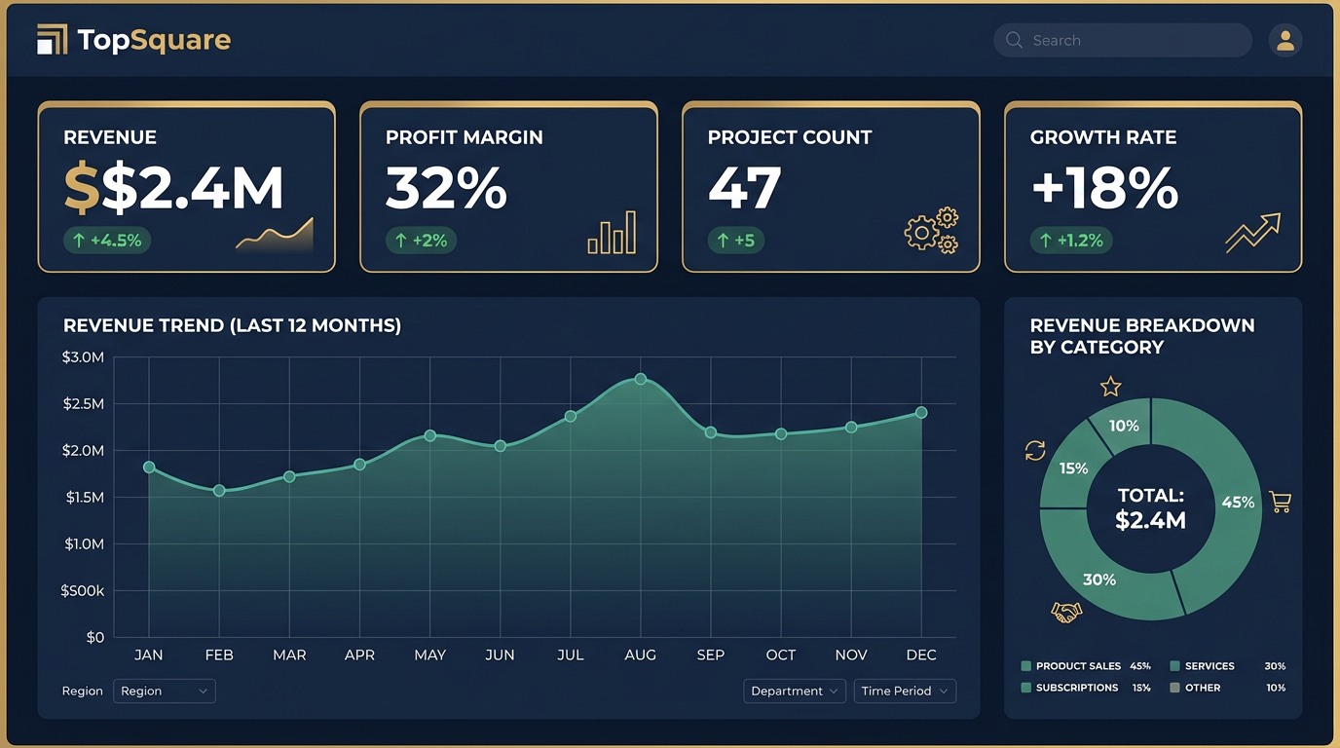Select the handshake icon near the 30% segment
Screen dimensions: 1340x748
(1065, 612)
